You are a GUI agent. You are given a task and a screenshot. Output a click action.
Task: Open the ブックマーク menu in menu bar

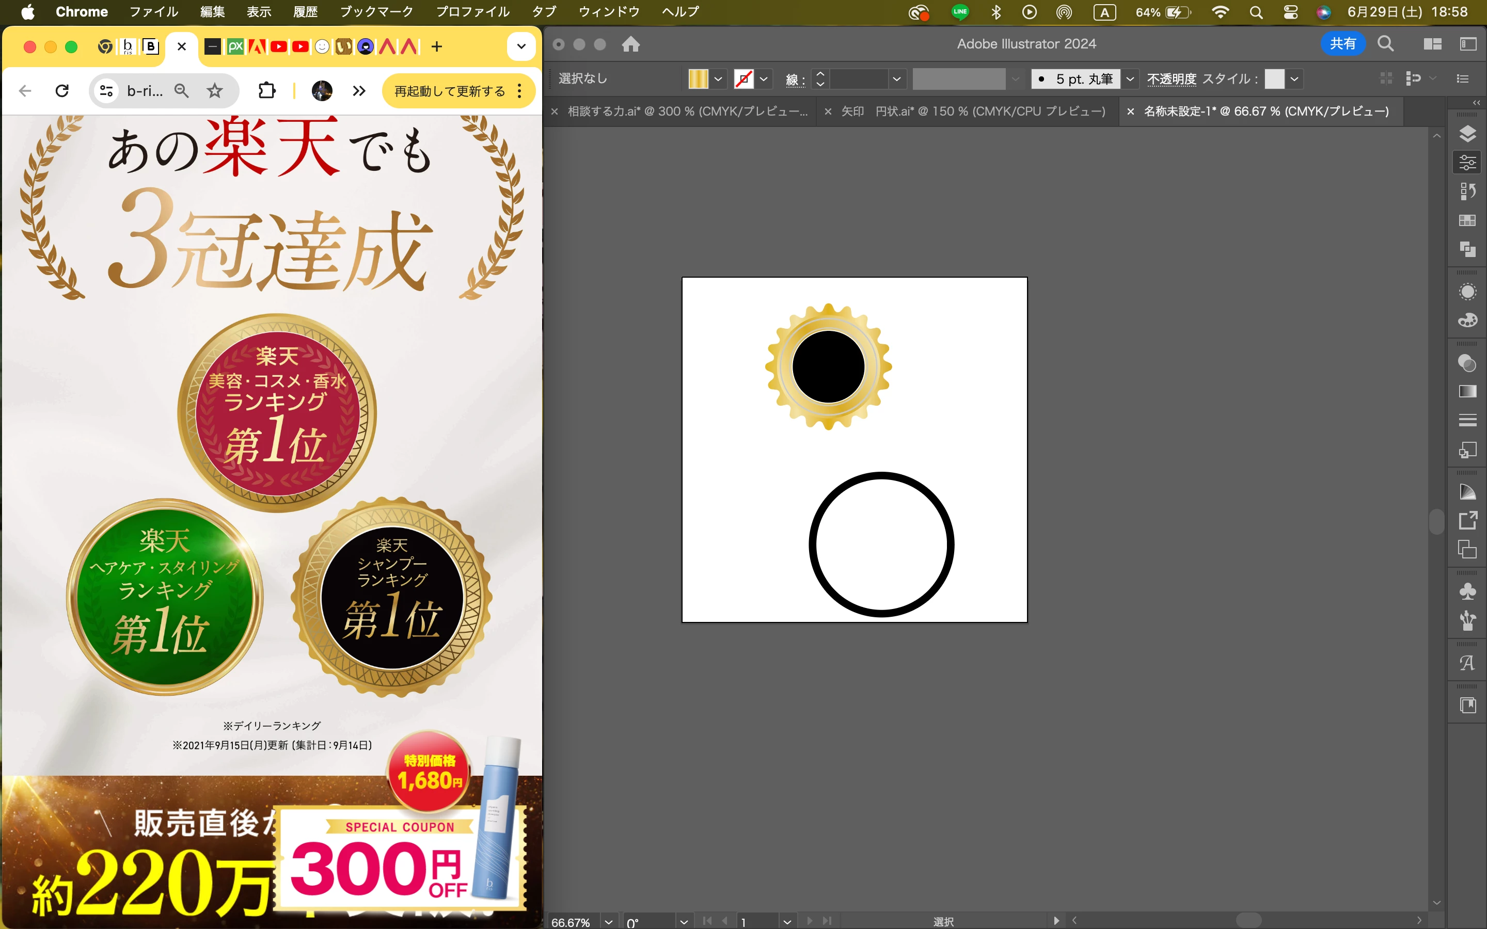click(x=376, y=12)
